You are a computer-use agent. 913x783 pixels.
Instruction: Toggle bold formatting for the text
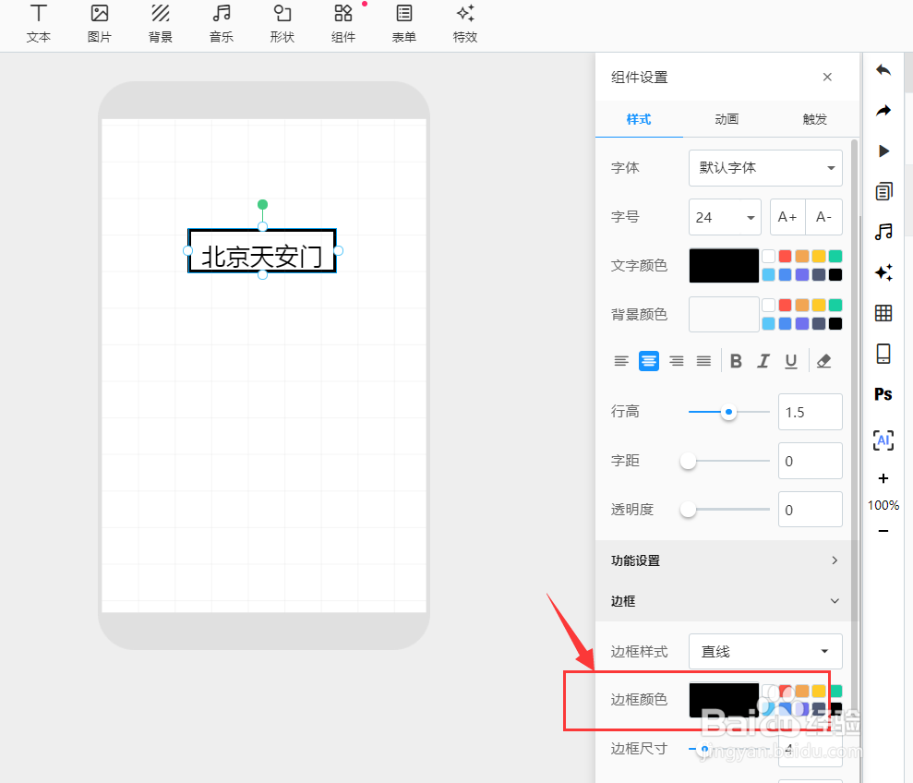[736, 361]
